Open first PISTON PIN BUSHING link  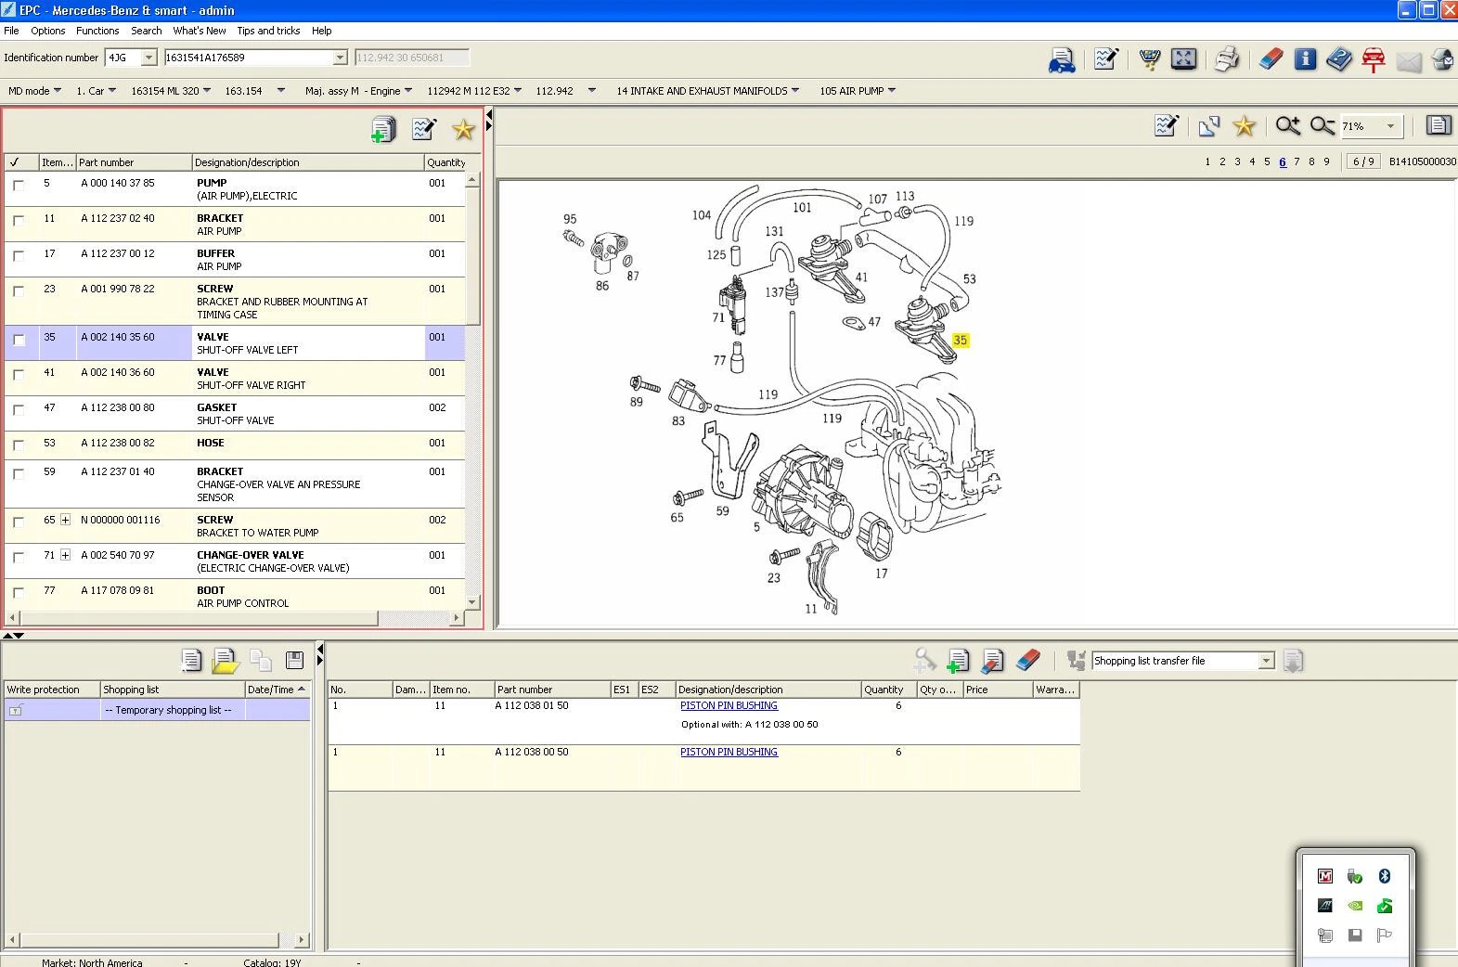click(729, 705)
